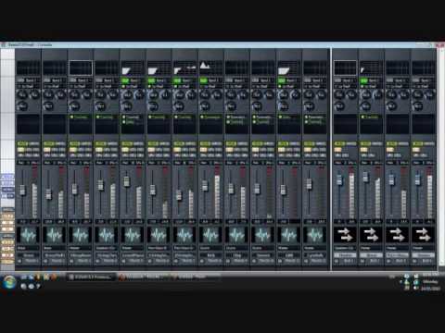This screenshot has width=445, height=333.
Task: Click the arrows icon on the third bus strip
Action: (x=397, y=235)
